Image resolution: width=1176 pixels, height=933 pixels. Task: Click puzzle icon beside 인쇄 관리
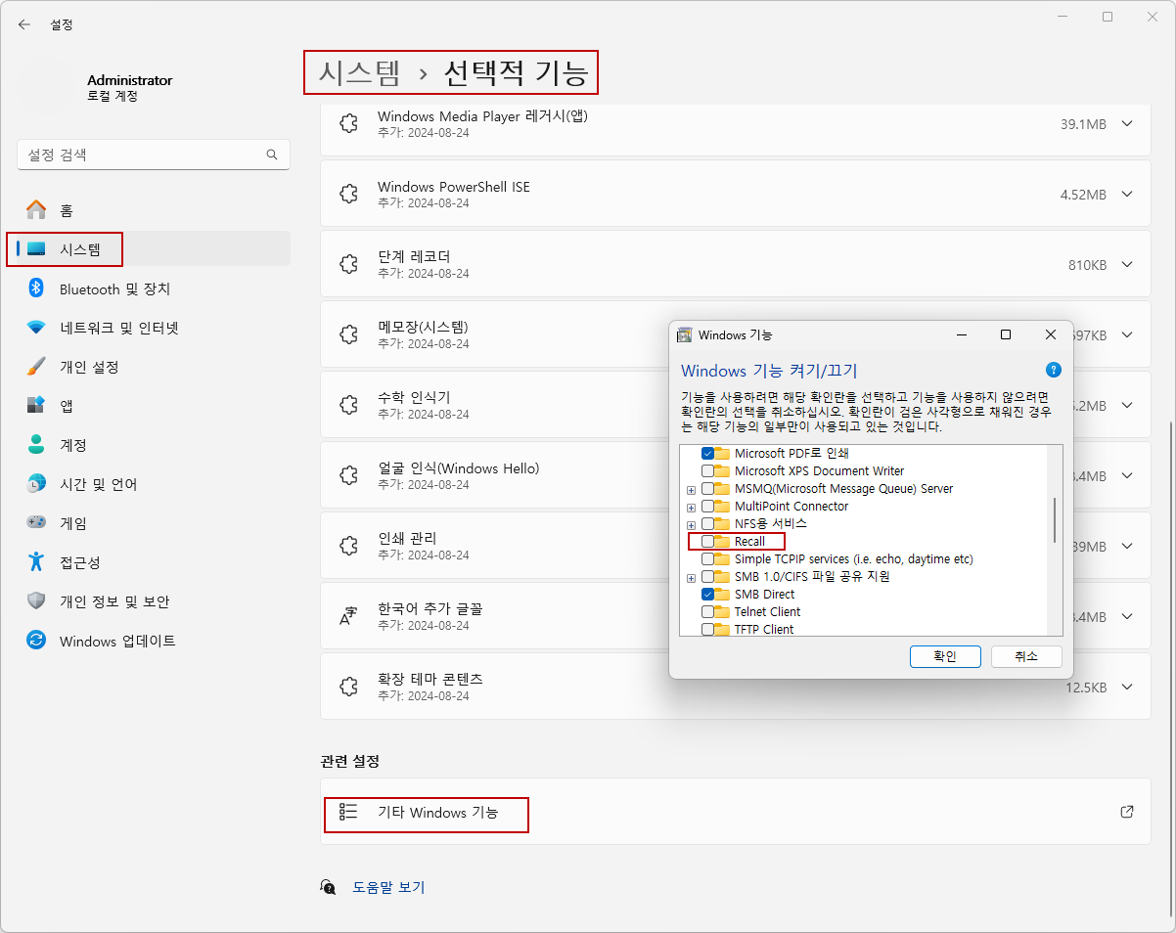click(x=347, y=547)
